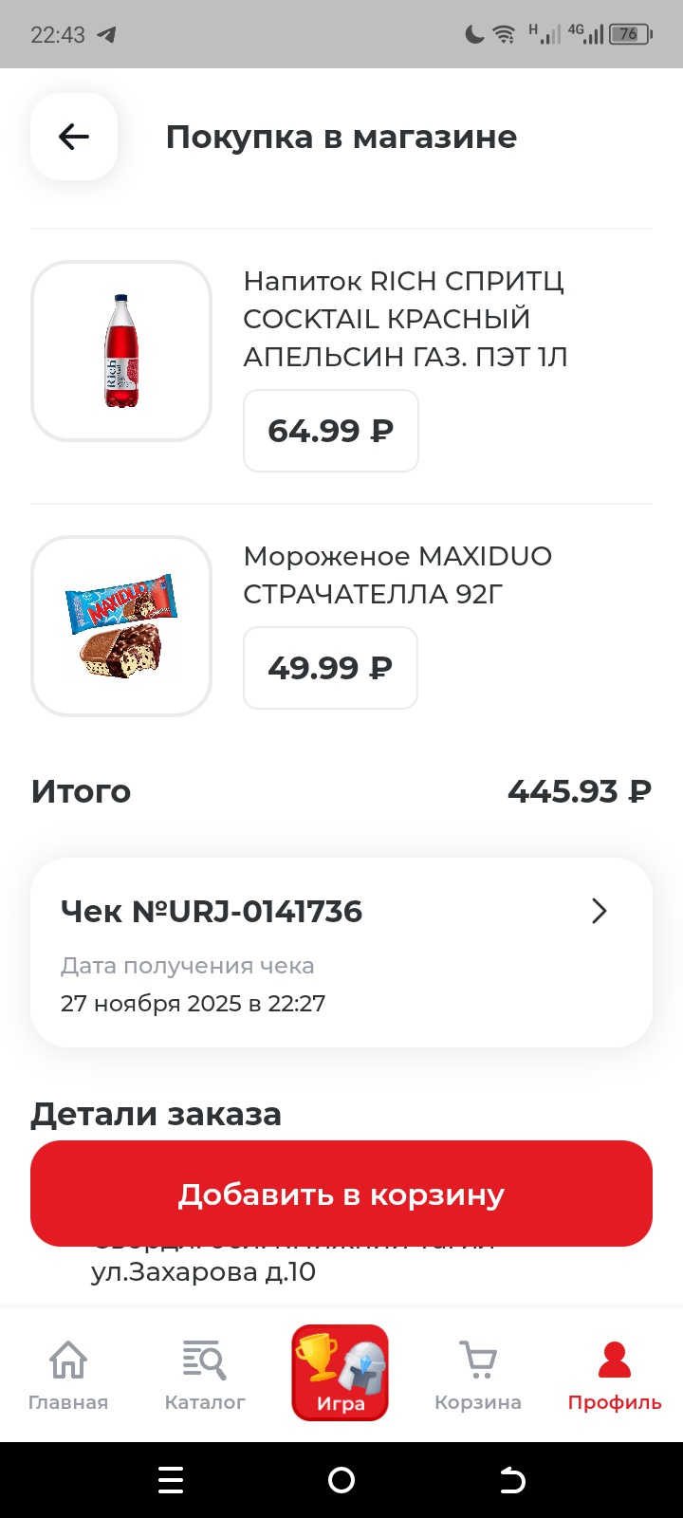Tap Добавить в корзину button
Image resolution: width=683 pixels, height=1518 pixels.
pos(341,1194)
